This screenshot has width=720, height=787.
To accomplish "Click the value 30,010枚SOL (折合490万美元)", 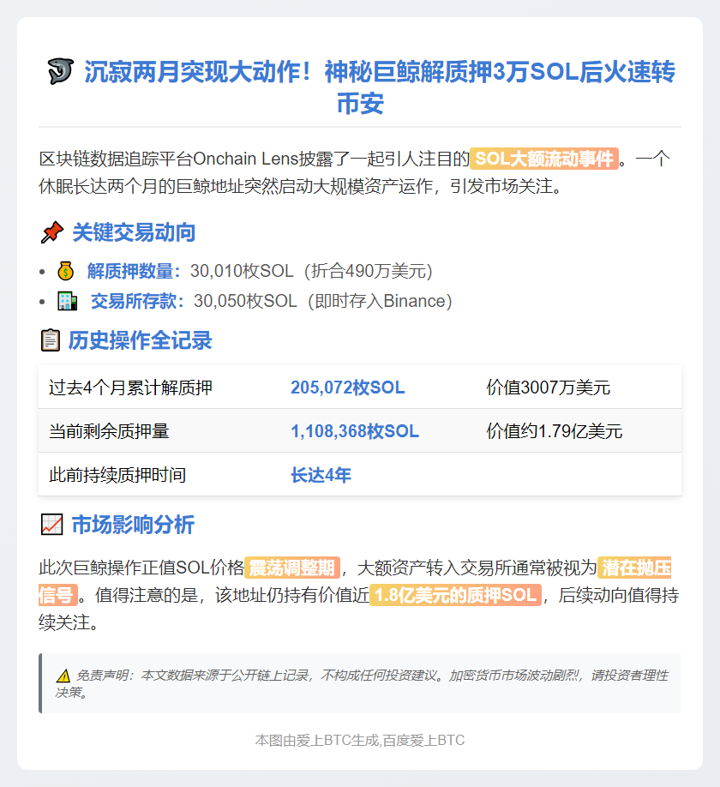I will (x=312, y=271).
